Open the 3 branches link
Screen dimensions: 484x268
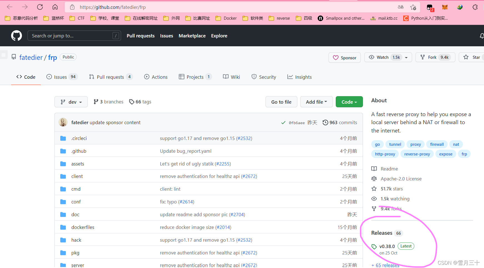(x=109, y=102)
